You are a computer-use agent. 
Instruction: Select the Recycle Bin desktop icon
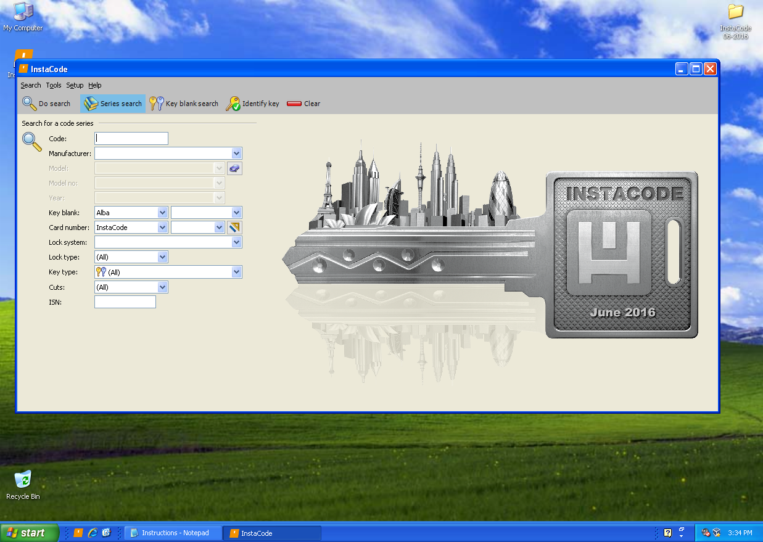coord(23,485)
